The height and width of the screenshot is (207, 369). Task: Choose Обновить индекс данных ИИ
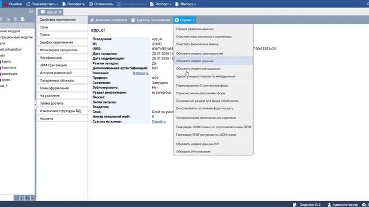point(213,144)
